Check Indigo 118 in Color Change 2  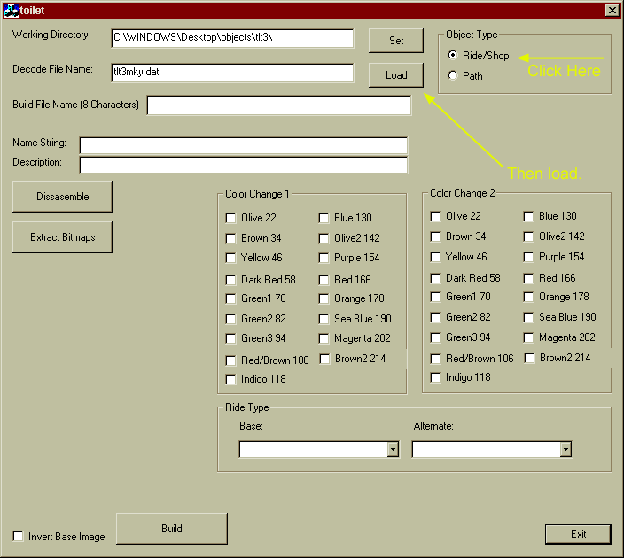coord(436,377)
